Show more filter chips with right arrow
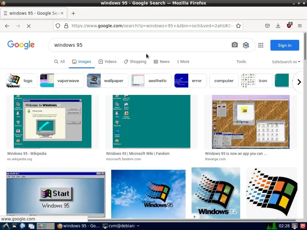This screenshot has height=230, width=307. click(299, 82)
